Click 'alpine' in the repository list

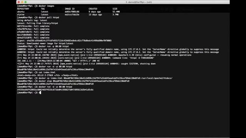tap(21, 15)
